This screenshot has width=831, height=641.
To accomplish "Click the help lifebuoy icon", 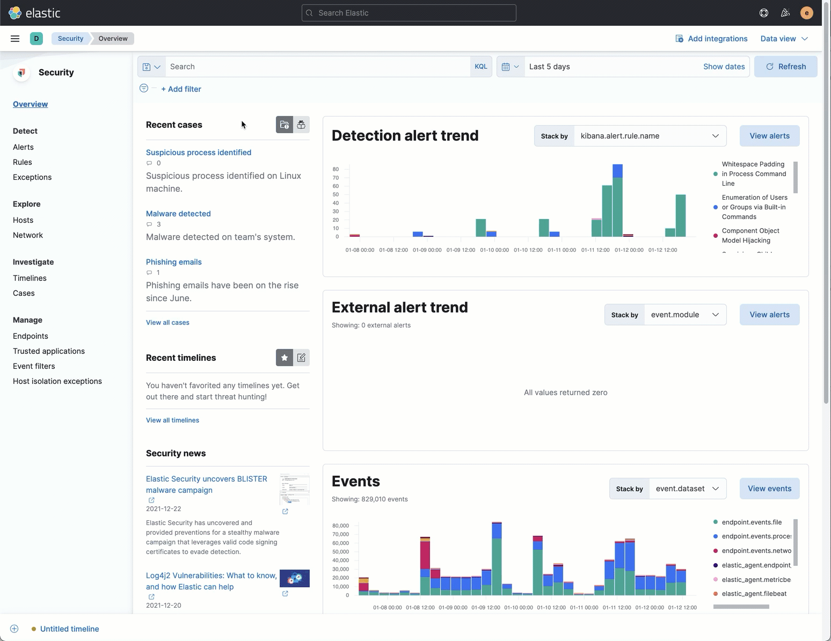I will click(764, 13).
